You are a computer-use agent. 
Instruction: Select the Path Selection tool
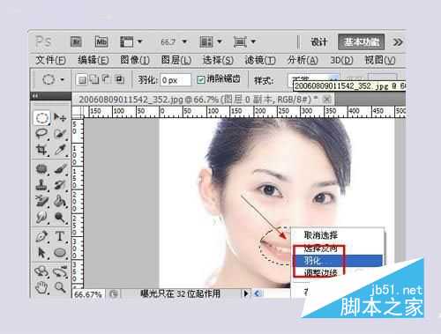click(41, 253)
